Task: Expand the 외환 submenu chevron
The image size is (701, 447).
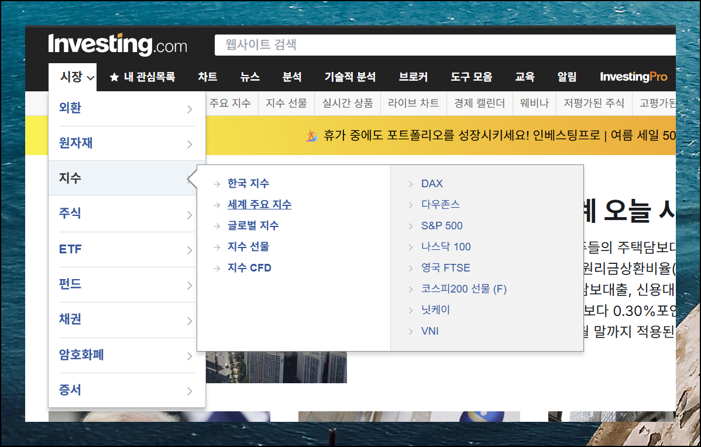Action: pos(190,109)
